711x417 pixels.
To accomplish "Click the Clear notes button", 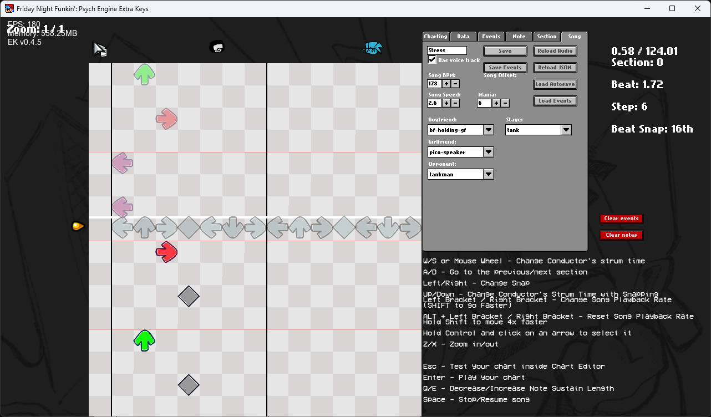I will (x=621, y=235).
